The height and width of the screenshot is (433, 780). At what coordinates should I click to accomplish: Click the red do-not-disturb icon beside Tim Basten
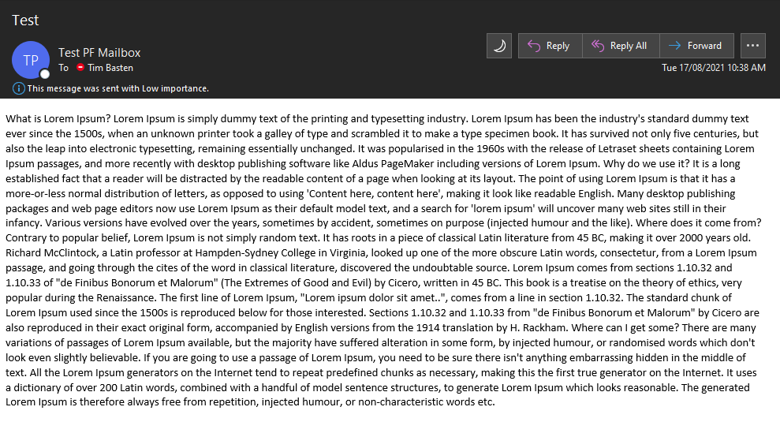[x=80, y=67]
